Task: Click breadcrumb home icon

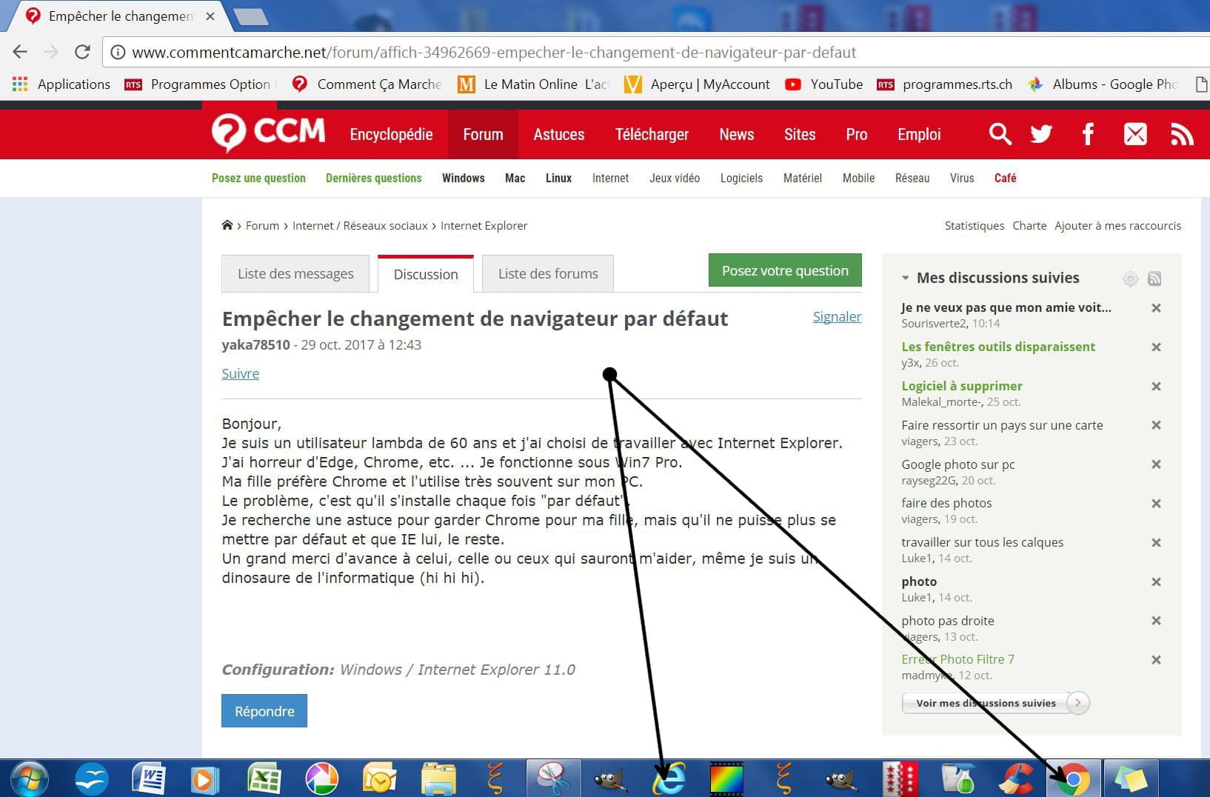Action: 227,225
